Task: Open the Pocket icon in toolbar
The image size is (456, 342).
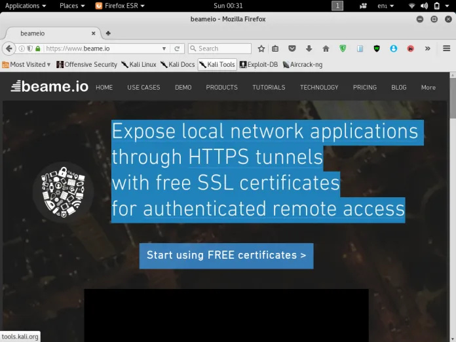Action: 292,48
